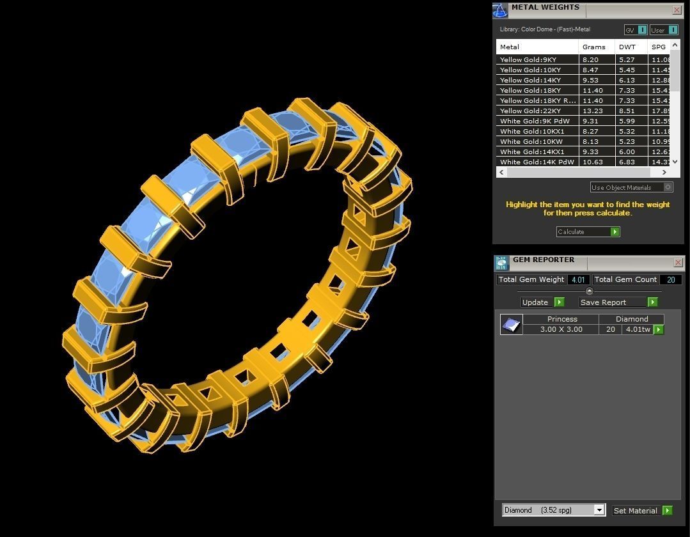Enable Use Object Materials option
The height and width of the screenshot is (537, 690).
click(x=631, y=187)
